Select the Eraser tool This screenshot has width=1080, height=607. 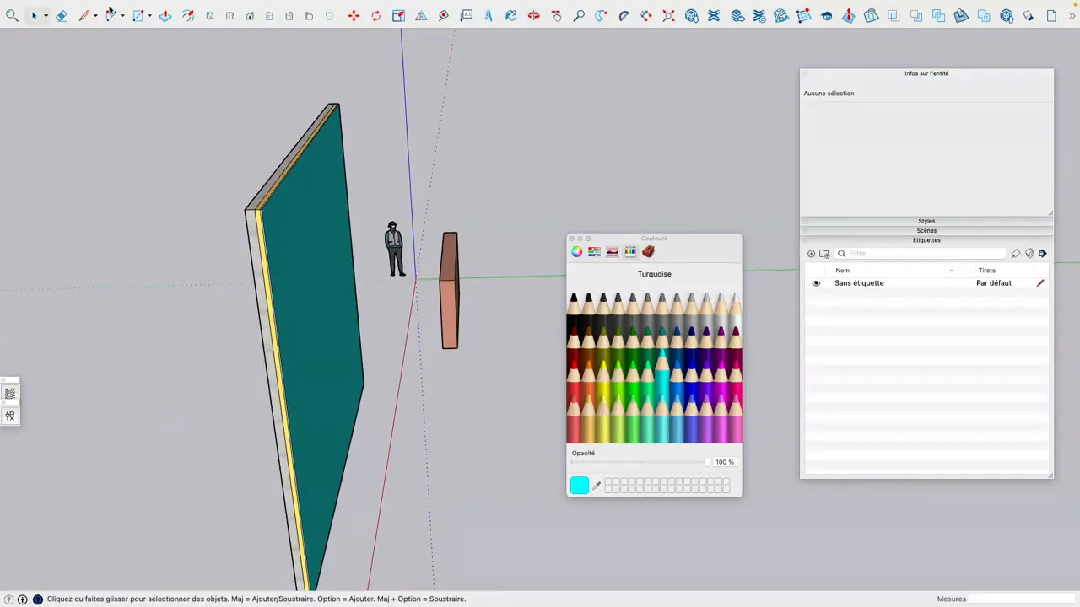coord(61,15)
